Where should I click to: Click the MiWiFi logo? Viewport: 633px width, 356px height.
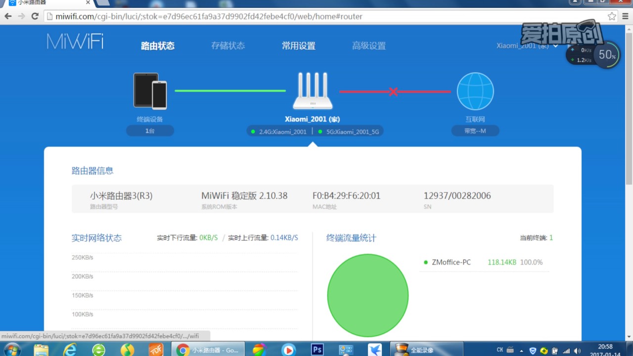[x=75, y=42]
